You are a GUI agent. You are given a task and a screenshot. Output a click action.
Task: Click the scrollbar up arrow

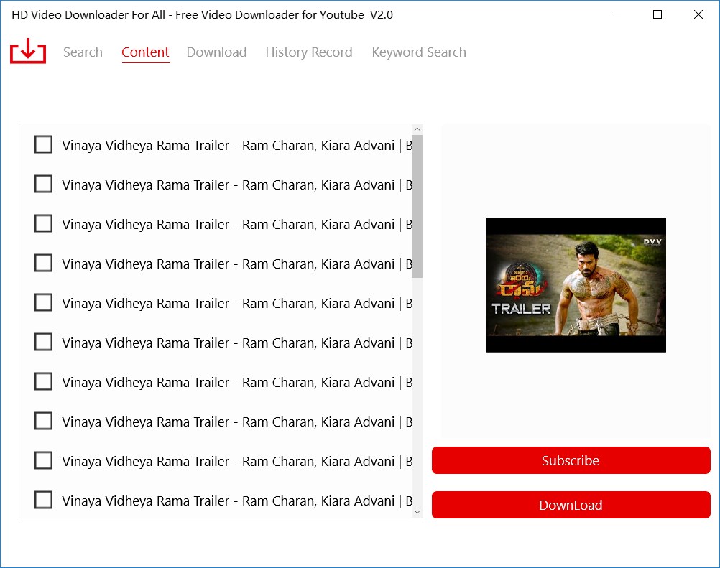[x=417, y=128]
